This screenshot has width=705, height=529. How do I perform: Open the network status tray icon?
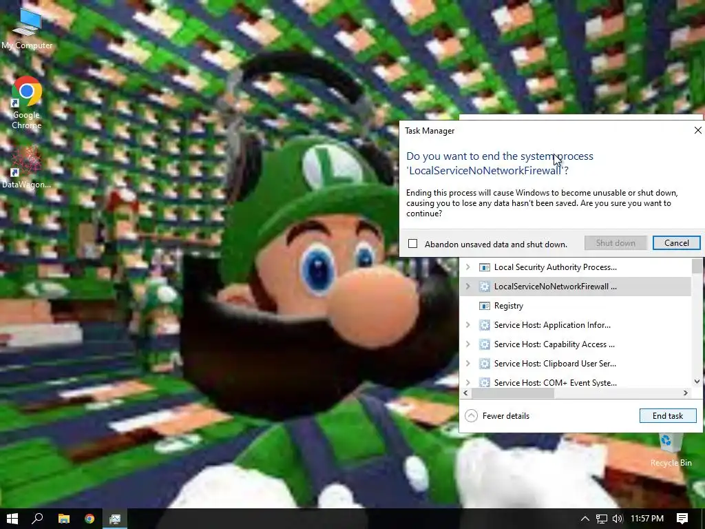click(601, 519)
